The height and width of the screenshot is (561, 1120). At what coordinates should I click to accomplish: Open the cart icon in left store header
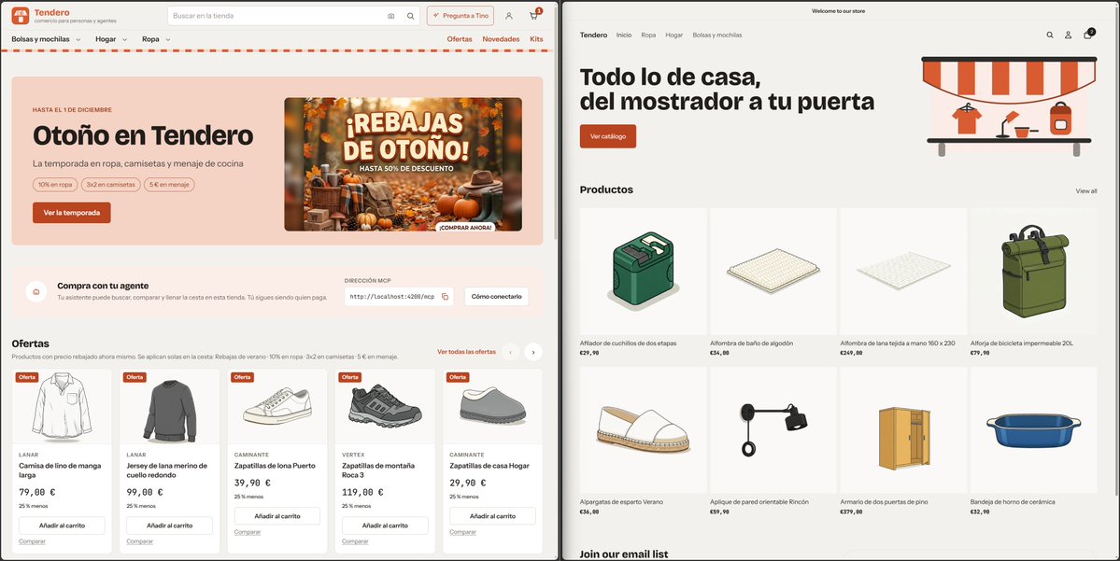tap(533, 16)
